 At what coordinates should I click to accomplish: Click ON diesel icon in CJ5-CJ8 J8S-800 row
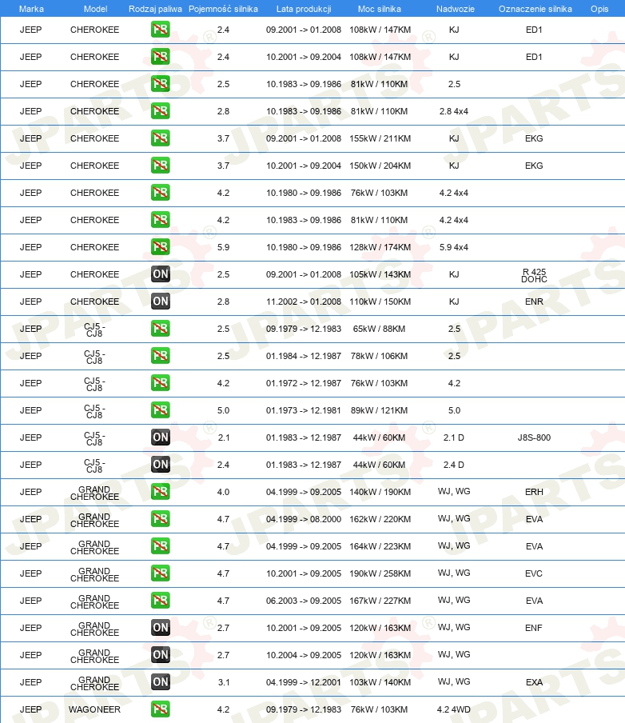161,437
